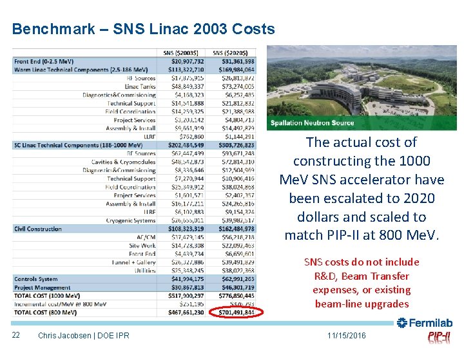Select the value $202,484,549
This screenshot has width=464, height=348.
tap(186, 145)
